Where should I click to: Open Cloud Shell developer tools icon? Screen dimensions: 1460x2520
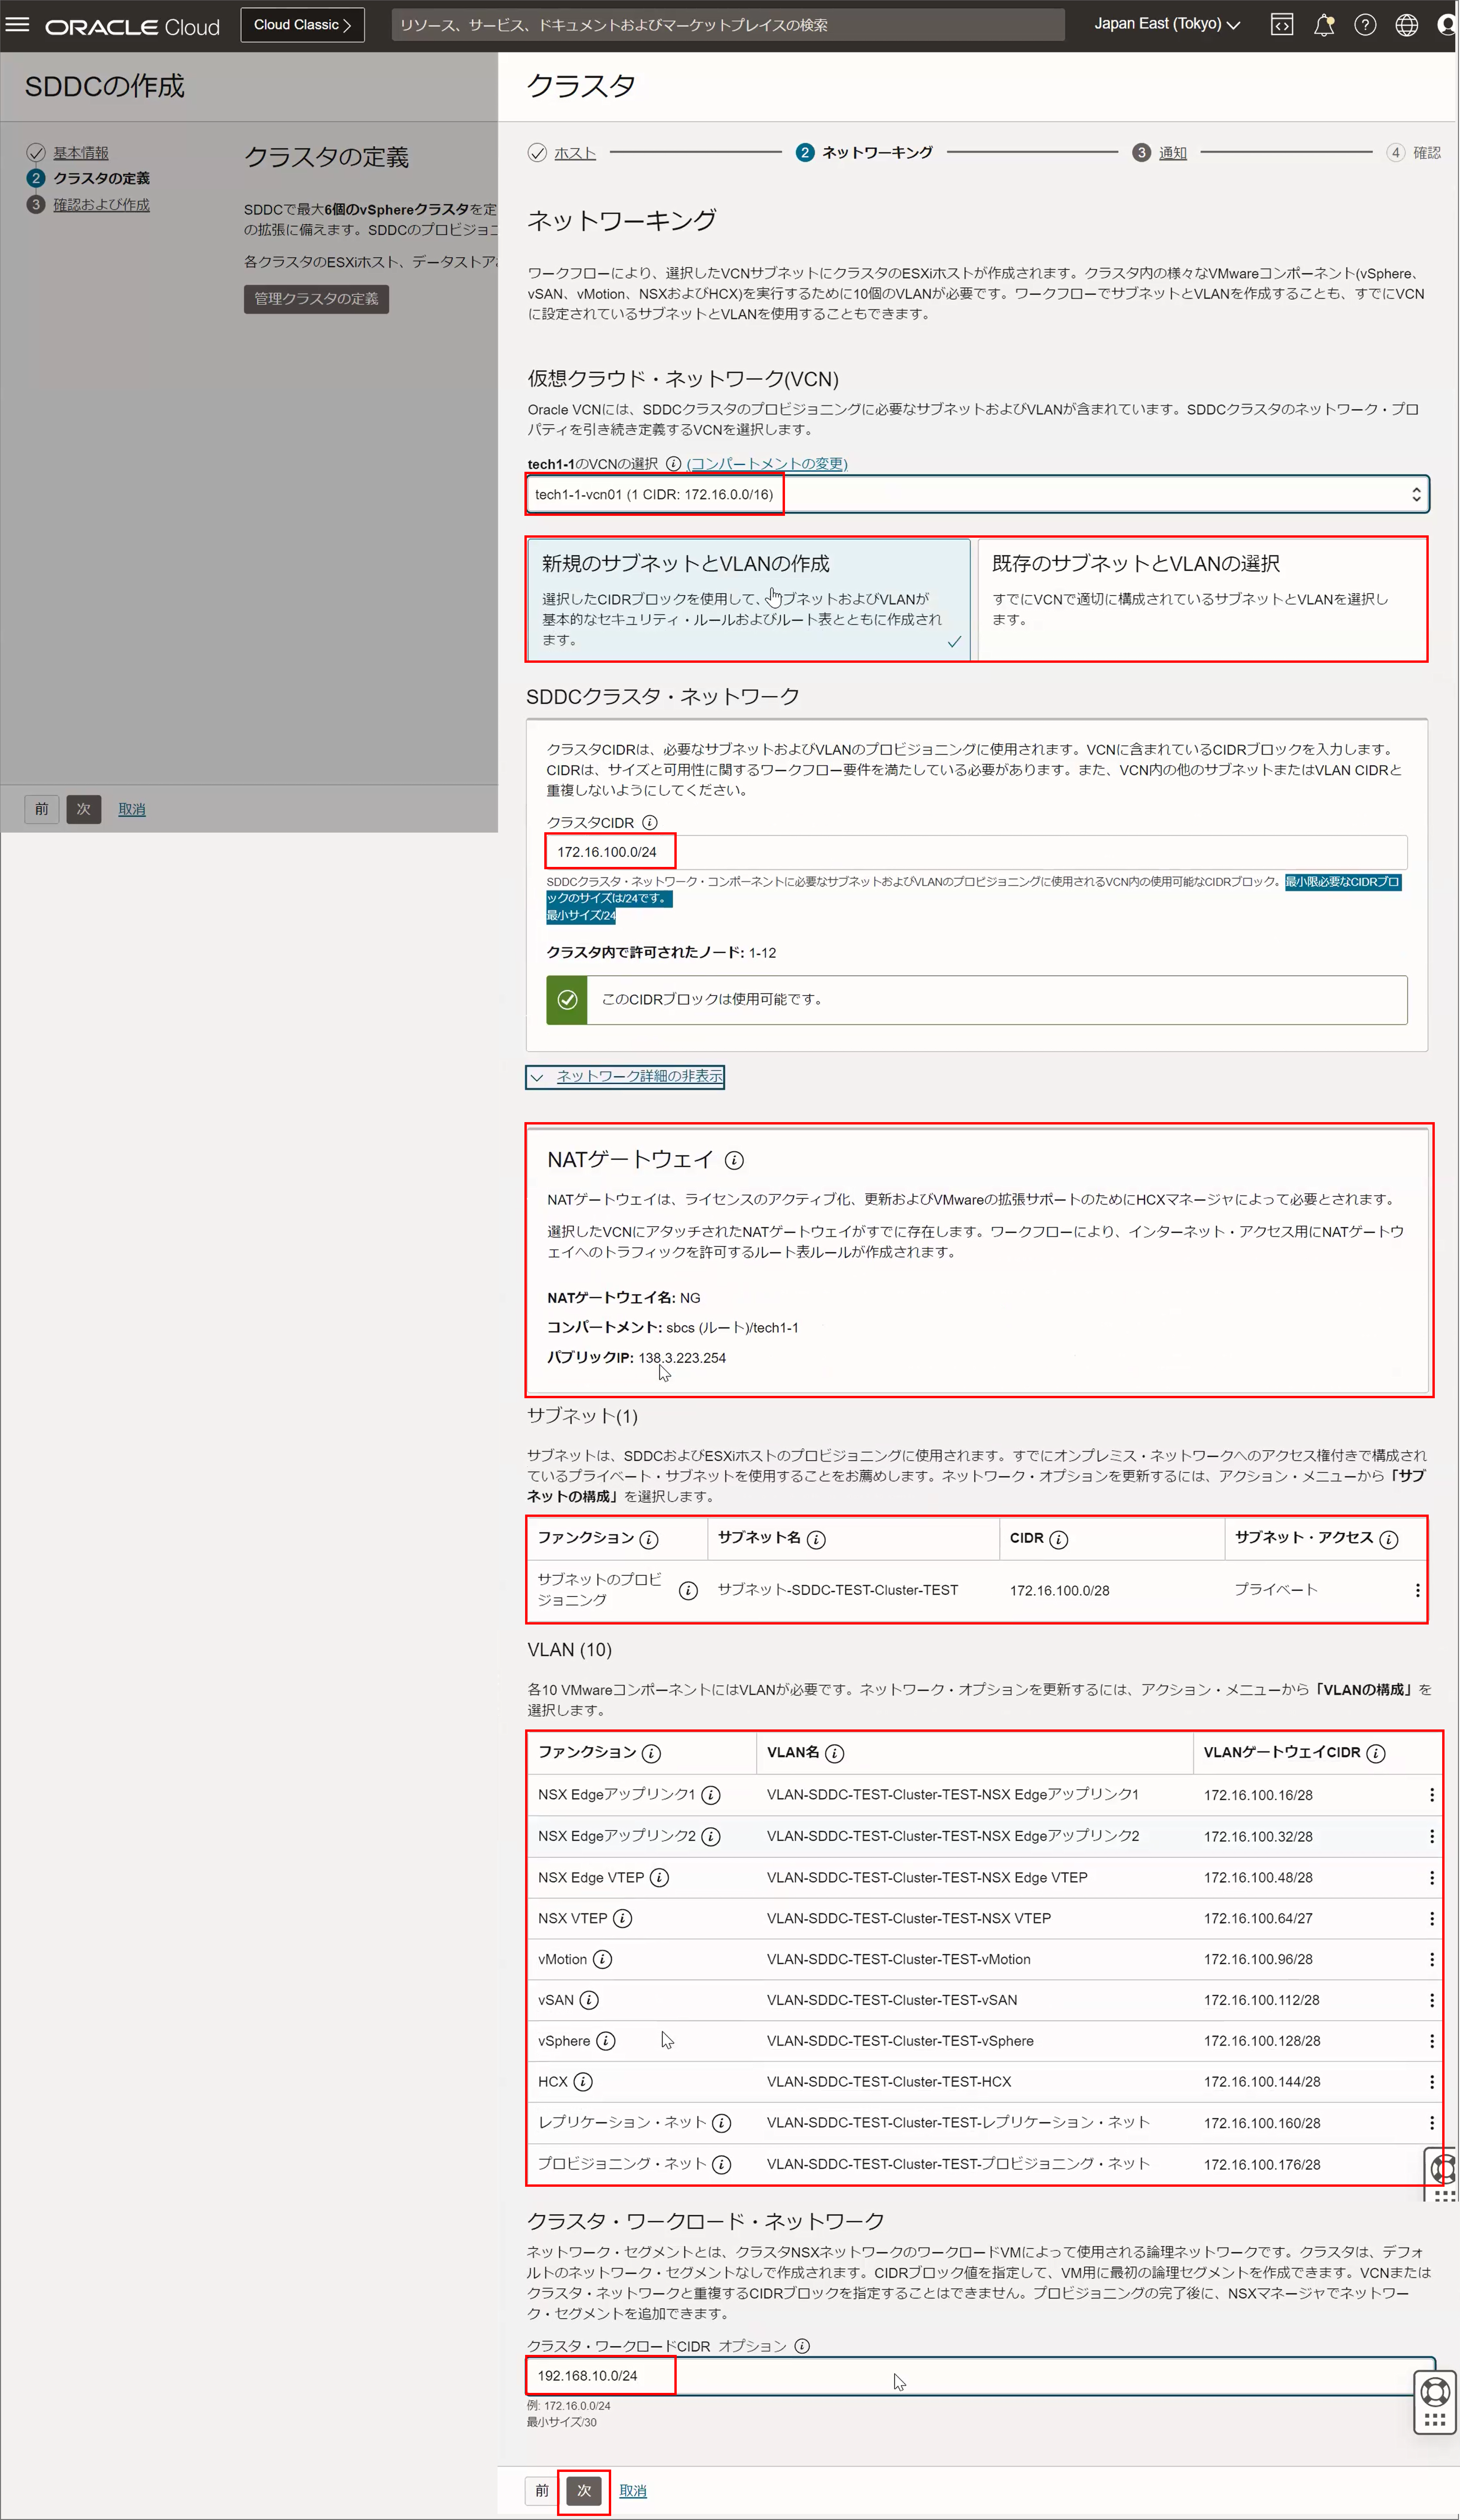(1282, 25)
